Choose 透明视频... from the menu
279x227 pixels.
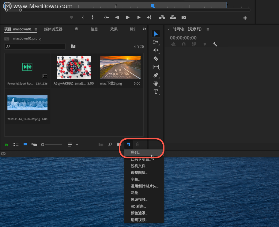coord(144,220)
